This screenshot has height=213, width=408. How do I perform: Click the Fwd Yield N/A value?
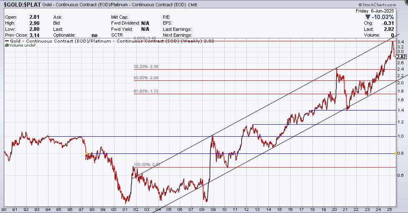coord(145,29)
